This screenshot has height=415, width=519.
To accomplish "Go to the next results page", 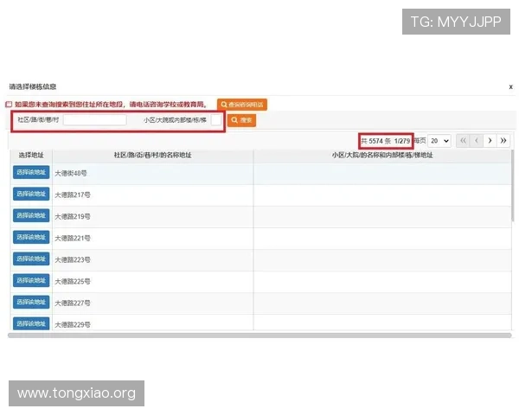I will click(x=490, y=141).
